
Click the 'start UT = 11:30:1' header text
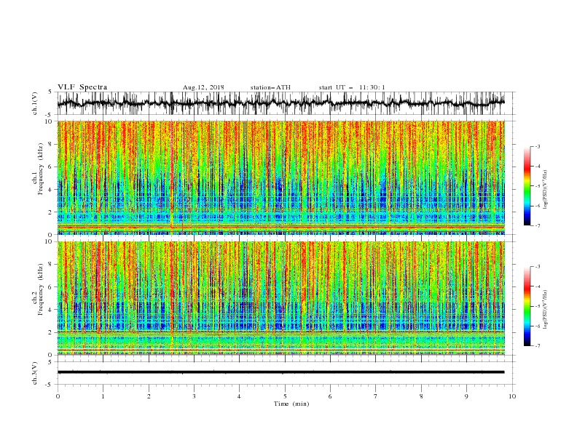click(352, 87)
